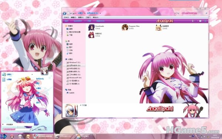
Task: Click the new folder toolbar button
Action: pos(100,21)
